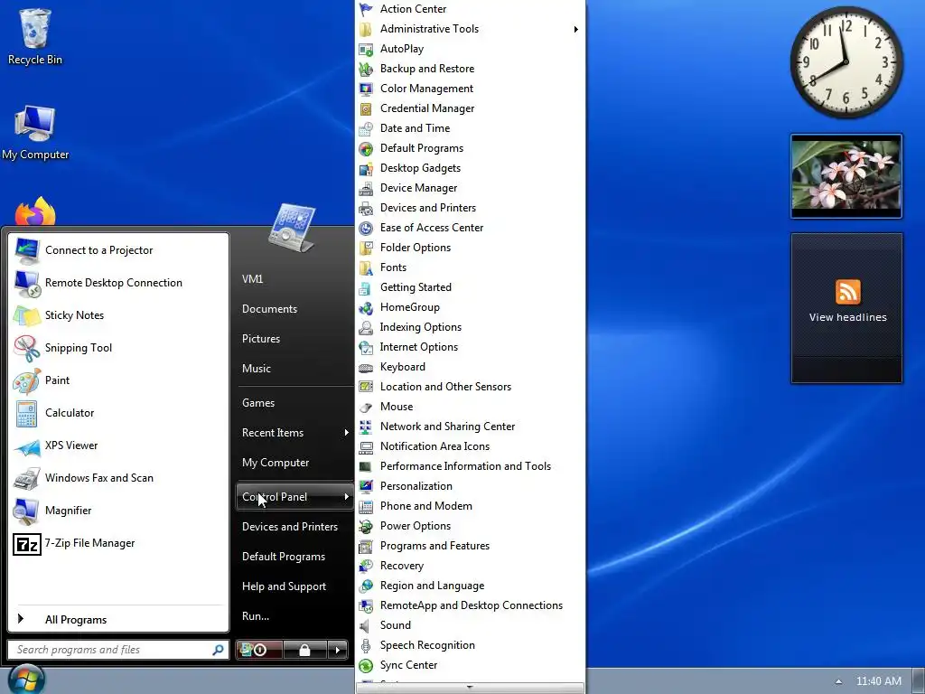Viewport: 925px width, 694px height.
Task: Open shutdown options arrow menu
Action: click(338, 650)
